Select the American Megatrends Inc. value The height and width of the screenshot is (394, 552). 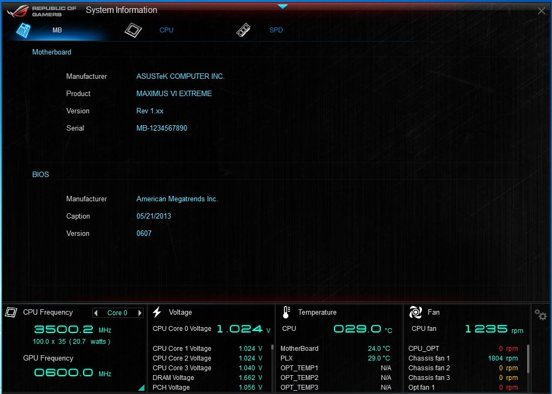pyautogui.click(x=177, y=199)
